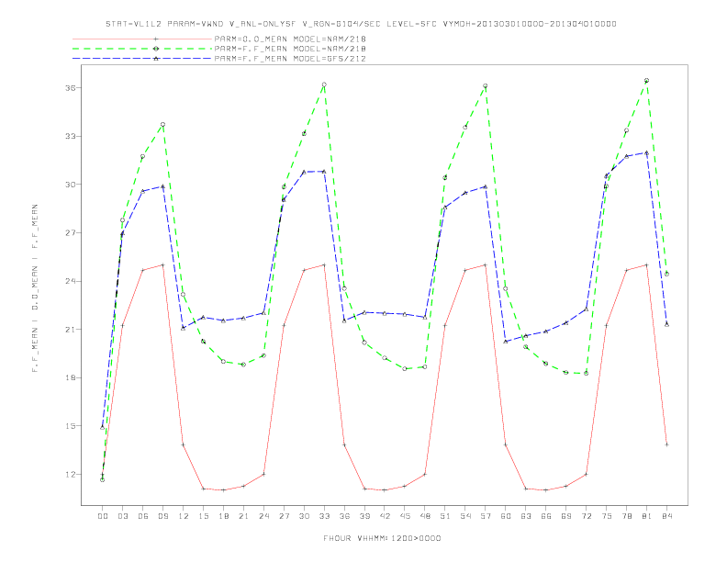Viewport: 727px width, 562px height.
Task: Click x-axis tick label 30
Action: click(304, 516)
